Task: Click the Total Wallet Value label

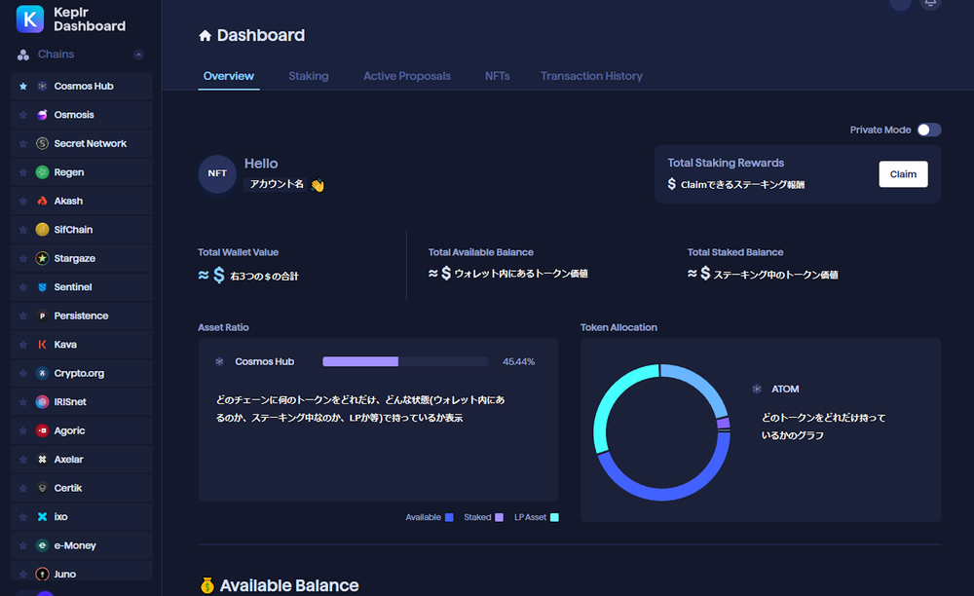Action: [238, 252]
